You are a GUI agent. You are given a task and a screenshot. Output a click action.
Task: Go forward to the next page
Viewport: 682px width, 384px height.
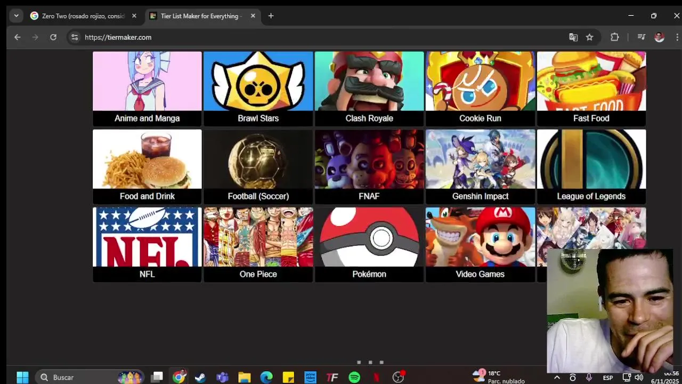pos(35,37)
